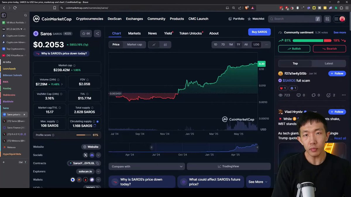Share the Saros page via share icon
The width and height of the screenshot is (351, 197).
(97, 34)
